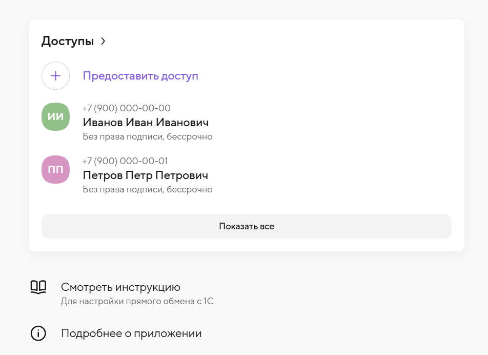The height and width of the screenshot is (355, 488).
Task: Click the 1С exchange setup subtitle
Action: click(137, 301)
